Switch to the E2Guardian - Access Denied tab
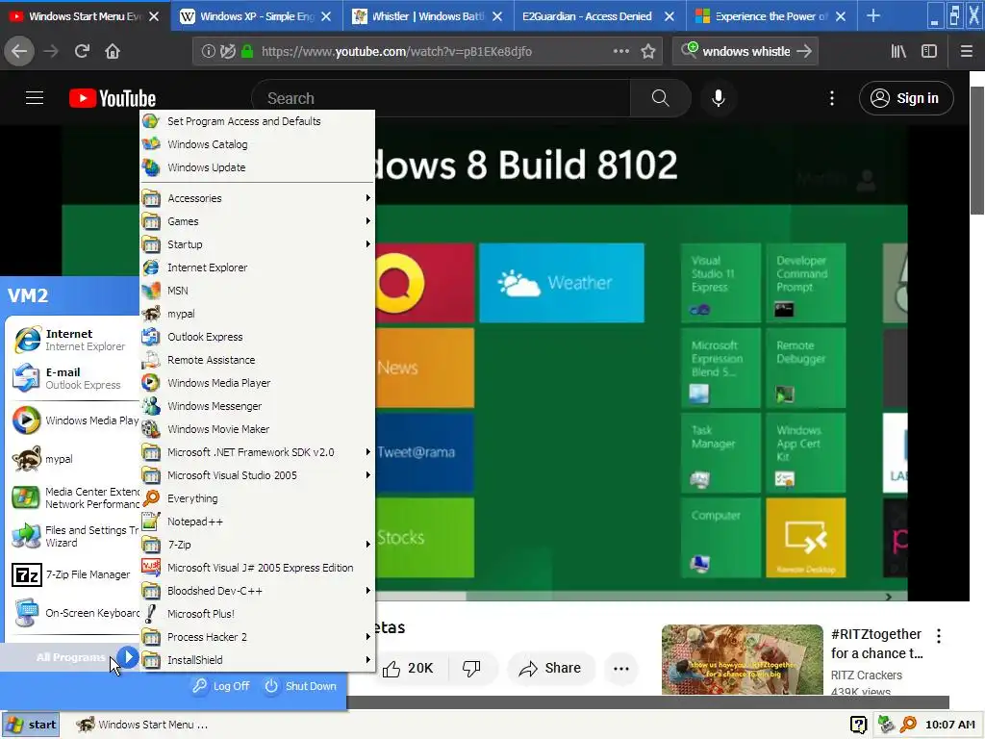The width and height of the screenshot is (985, 739). [x=588, y=16]
